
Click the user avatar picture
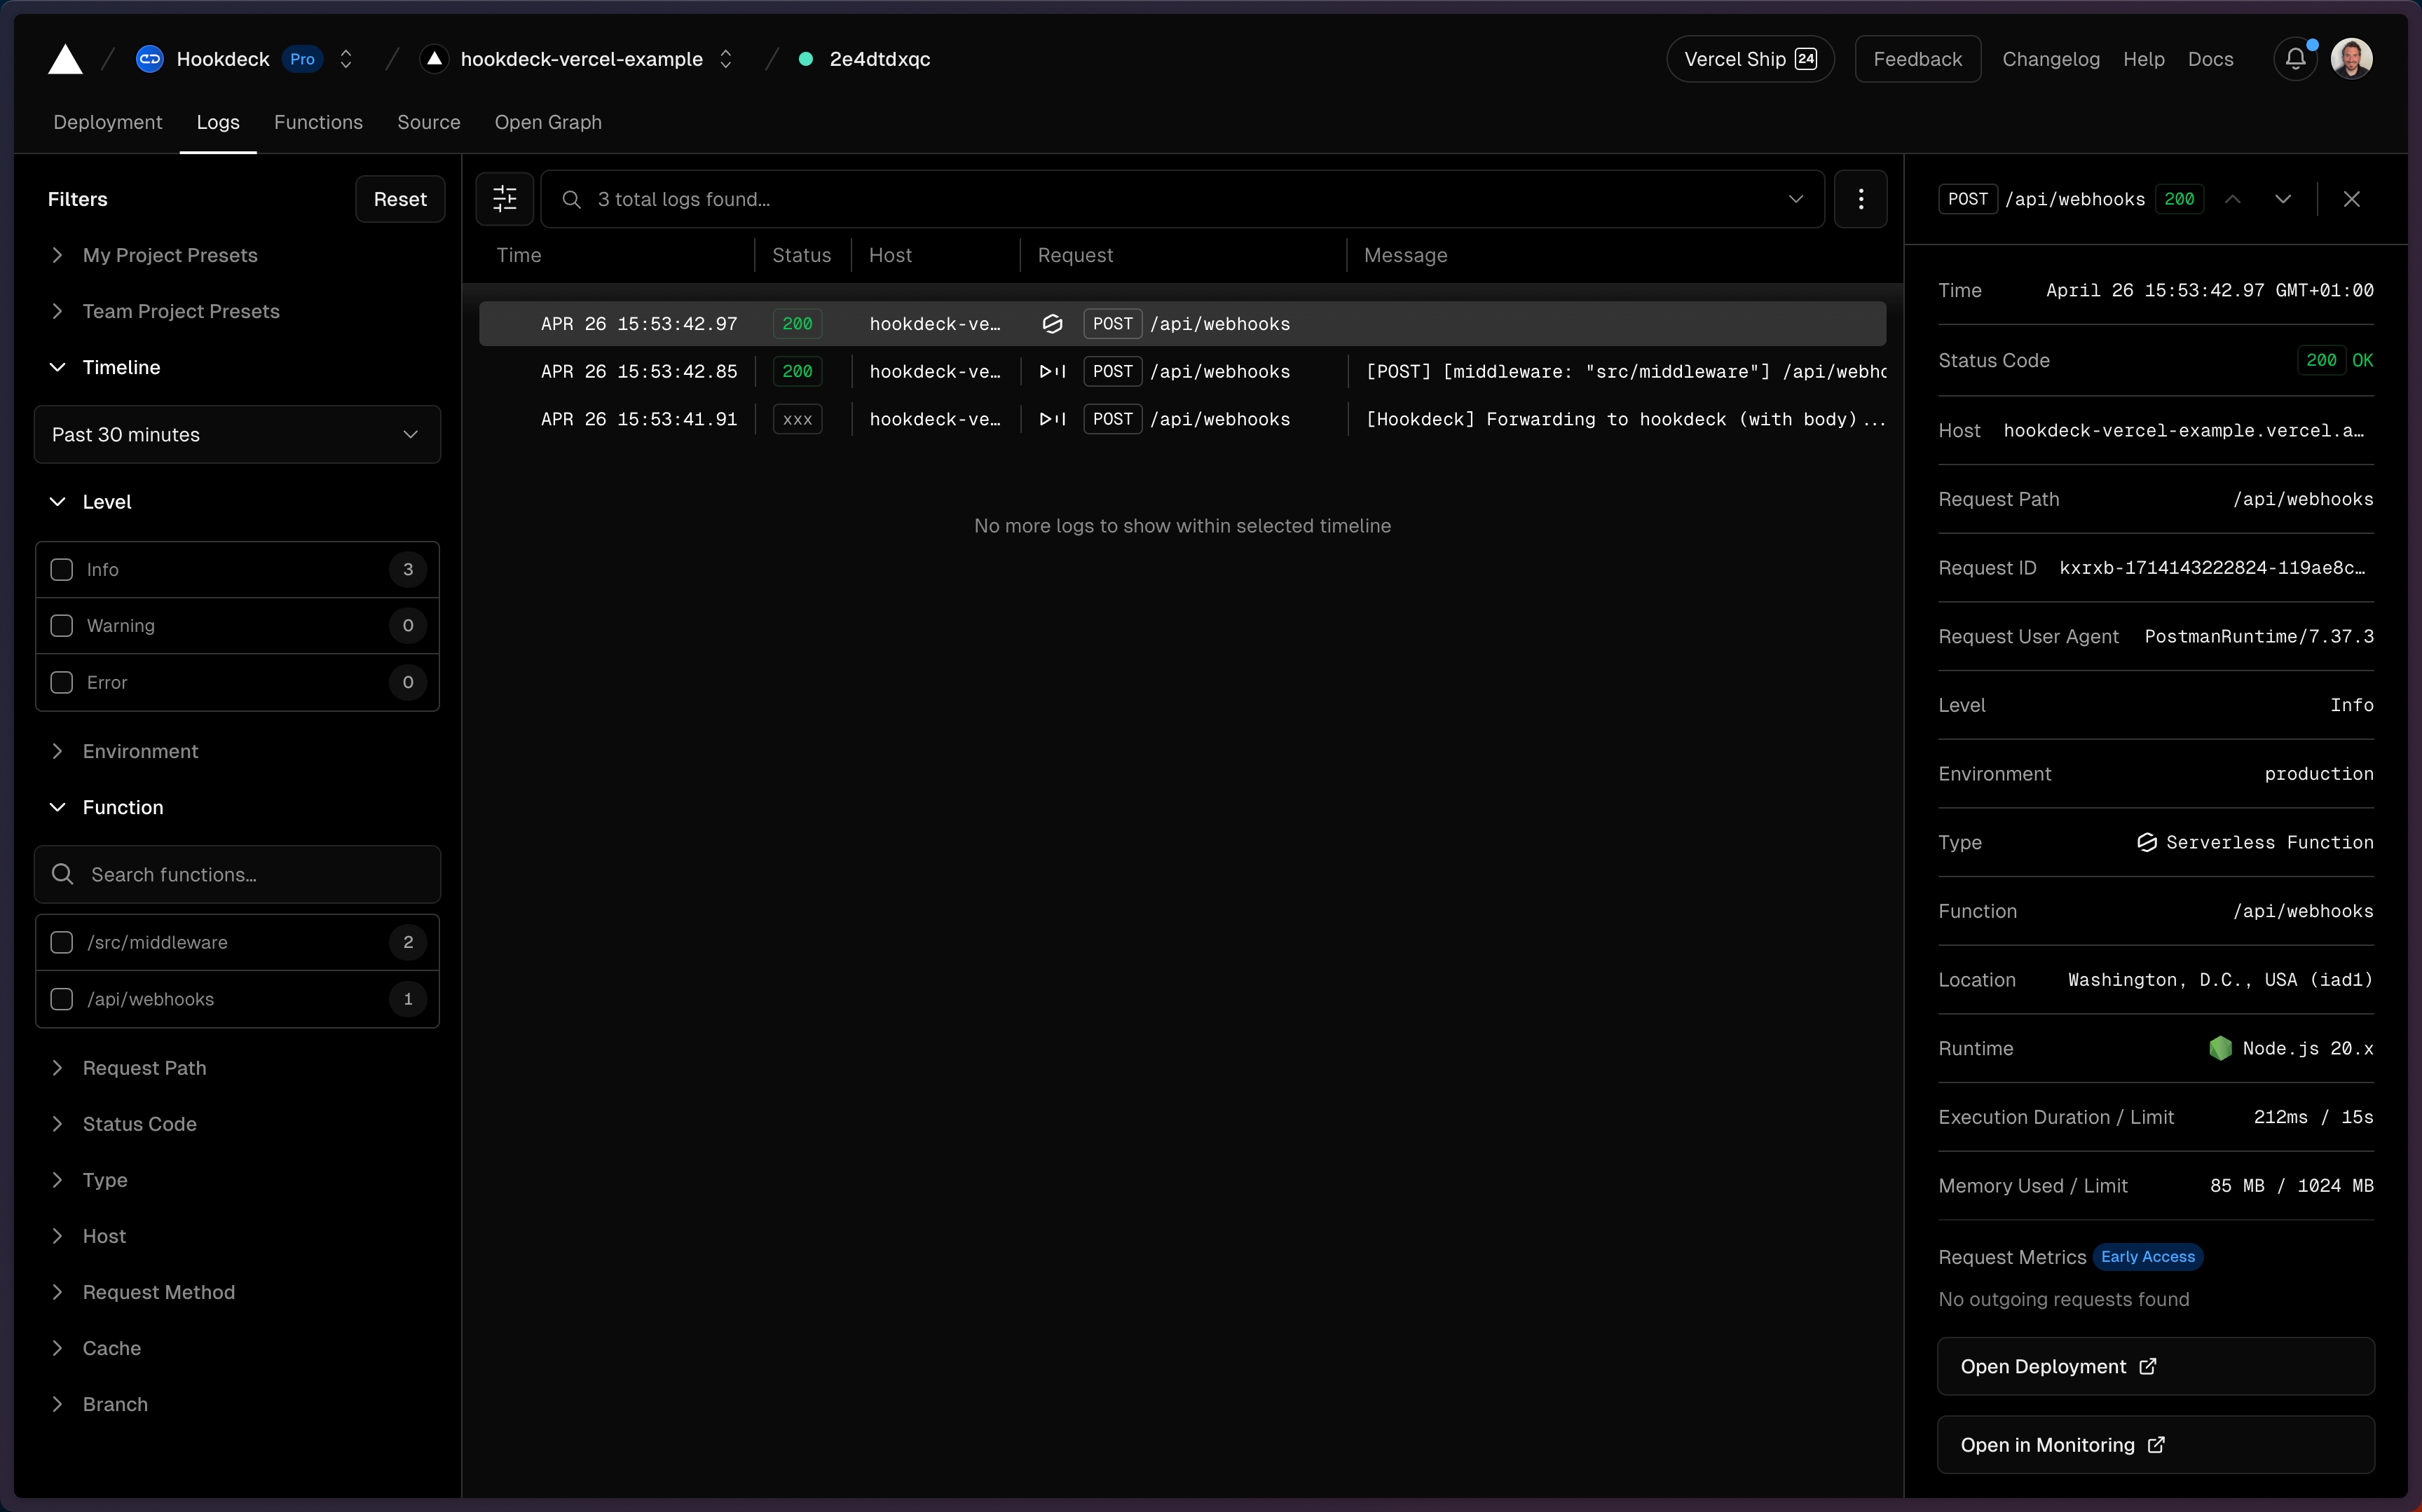point(2351,59)
